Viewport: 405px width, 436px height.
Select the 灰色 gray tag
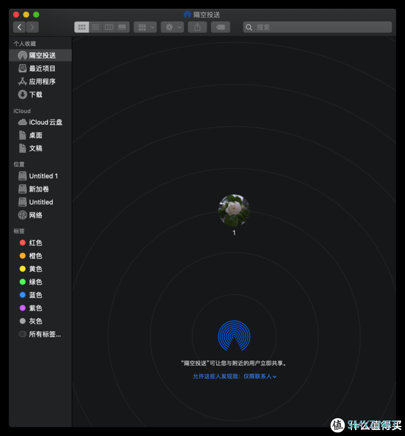click(40, 321)
